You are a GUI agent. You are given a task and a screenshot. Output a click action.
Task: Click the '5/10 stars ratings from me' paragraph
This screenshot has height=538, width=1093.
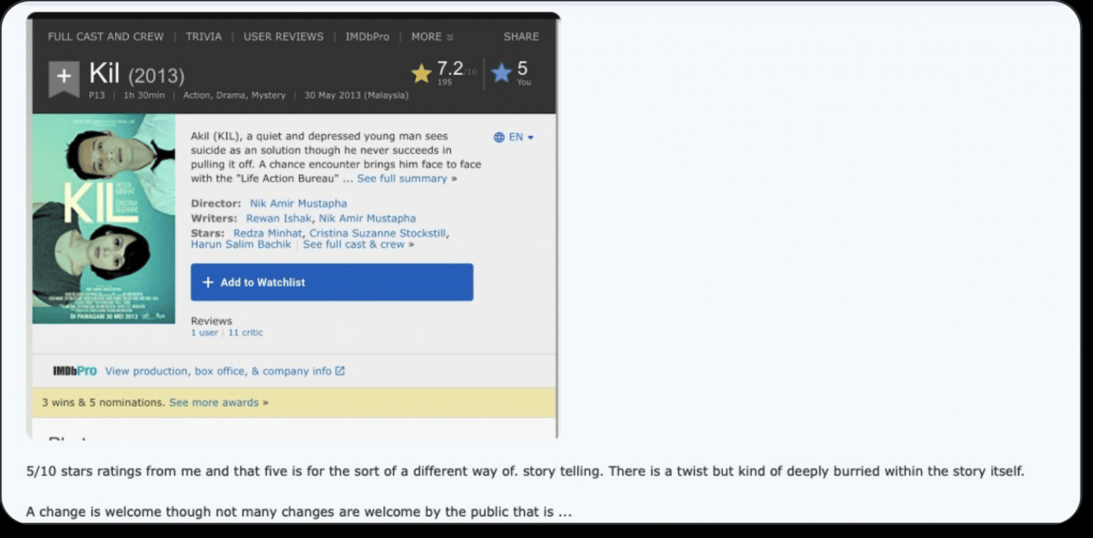(x=525, y=471)
